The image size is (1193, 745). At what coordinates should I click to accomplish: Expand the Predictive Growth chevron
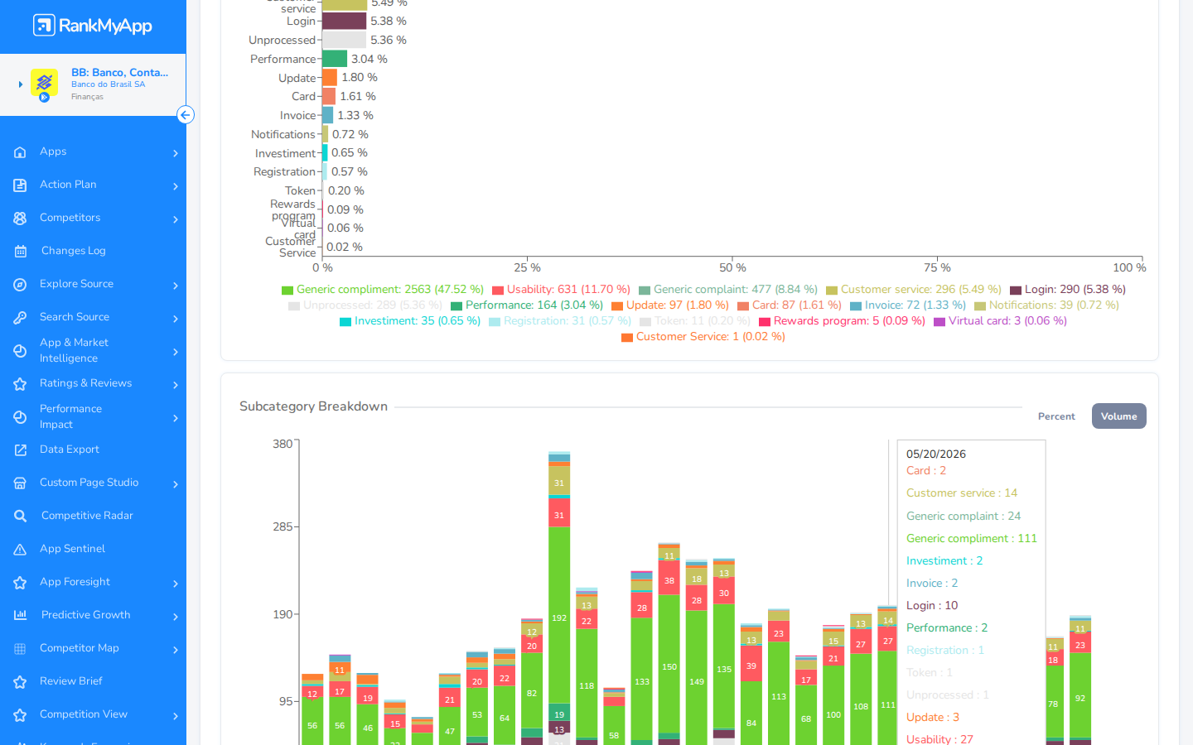point(176,617)
